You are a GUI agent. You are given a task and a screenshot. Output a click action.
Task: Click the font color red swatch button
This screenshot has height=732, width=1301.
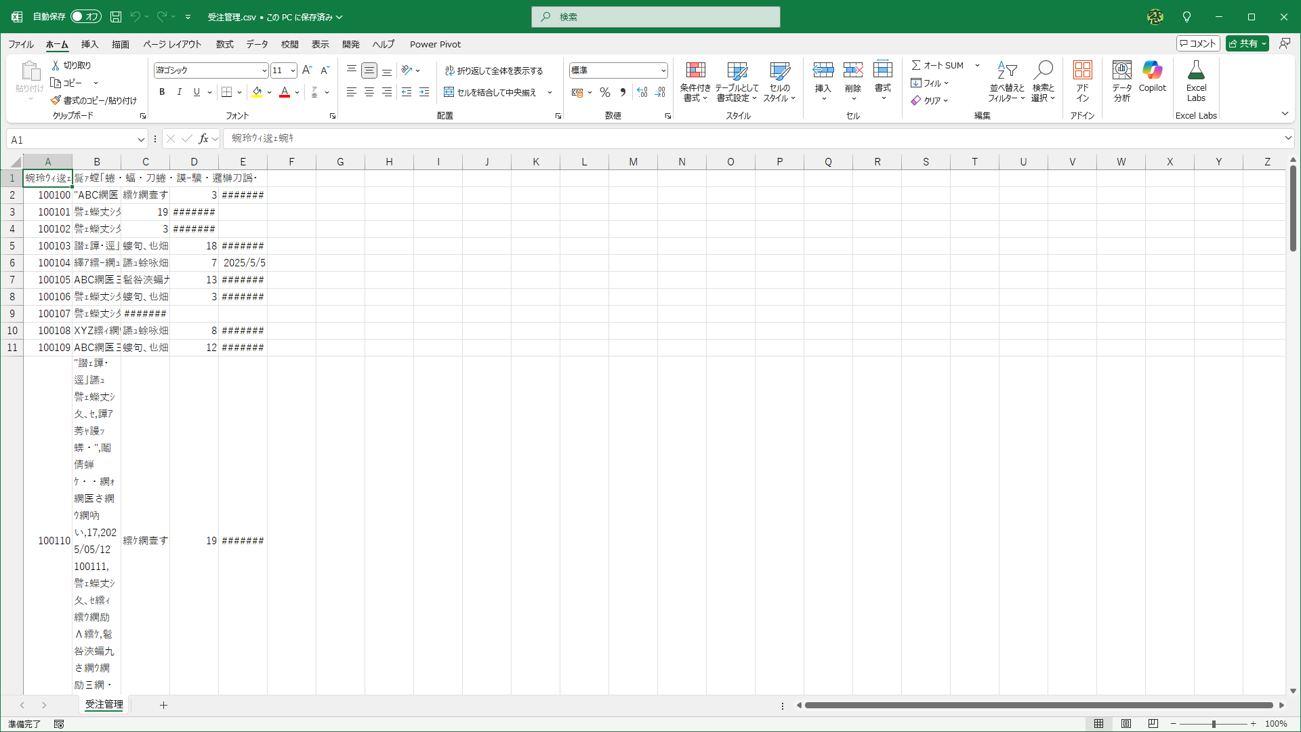(x=285, y=92)
